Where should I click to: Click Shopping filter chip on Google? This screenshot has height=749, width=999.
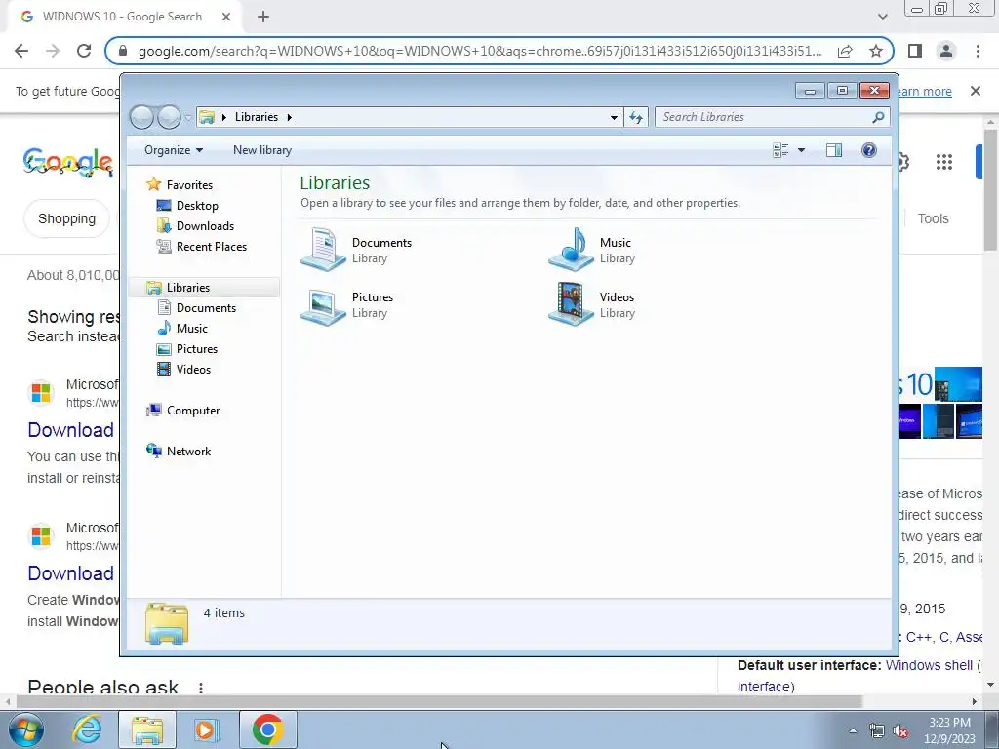coord(67,218)
